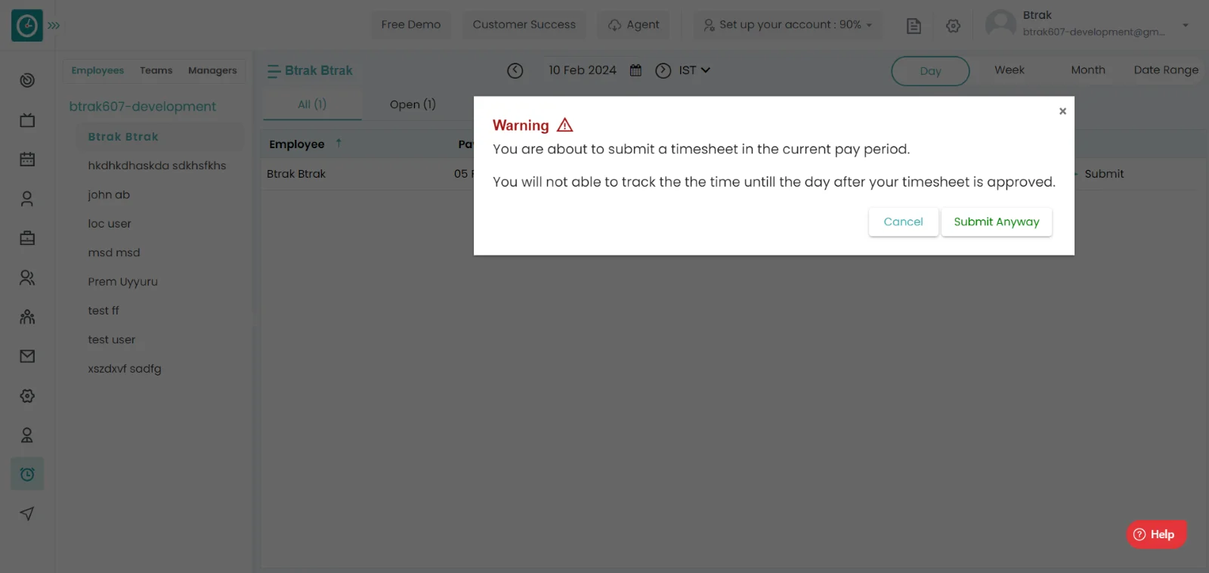The image size is (1209, 573).
Task: Open the admin person icon in sidebar
Action: (x=27, y=435)
